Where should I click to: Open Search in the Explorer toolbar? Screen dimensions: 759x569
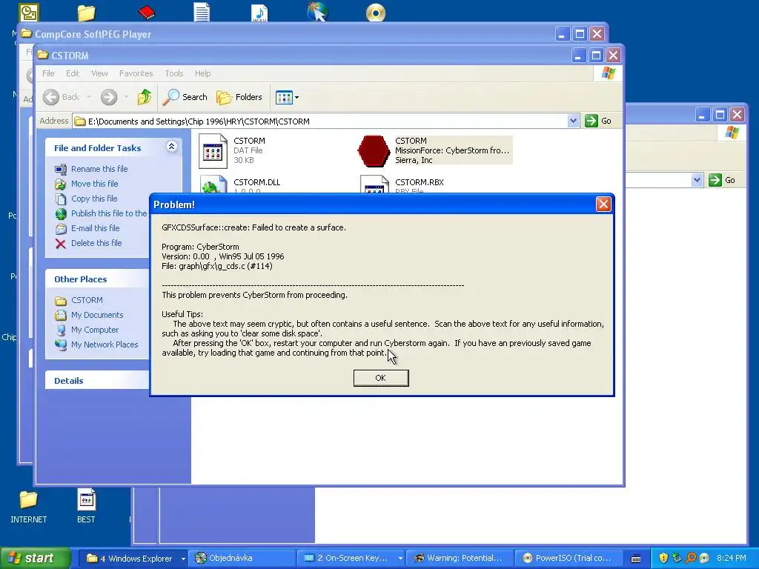[x=185, y=97]
